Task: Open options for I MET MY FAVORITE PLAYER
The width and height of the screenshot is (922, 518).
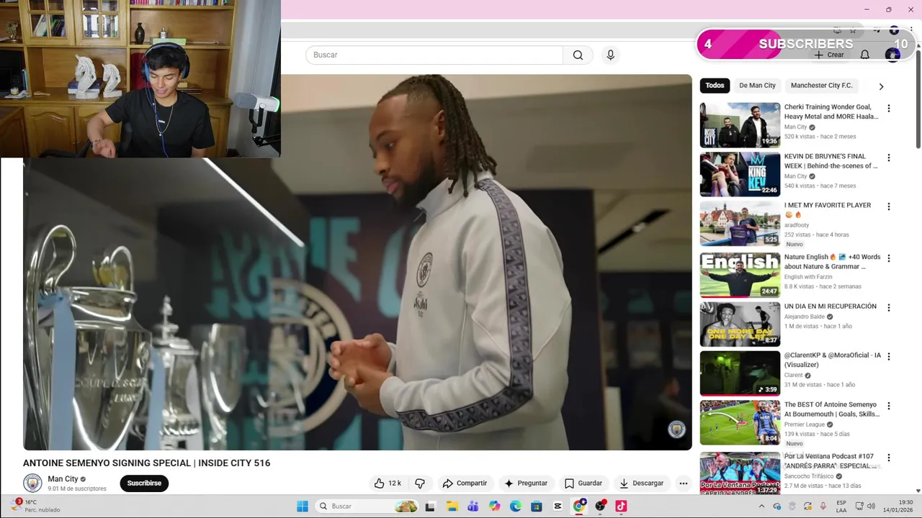Action: (888, 206)
